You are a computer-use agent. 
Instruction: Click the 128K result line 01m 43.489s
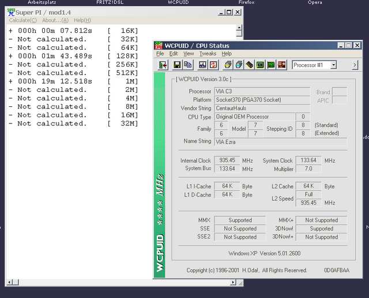(x=73, y=56)
